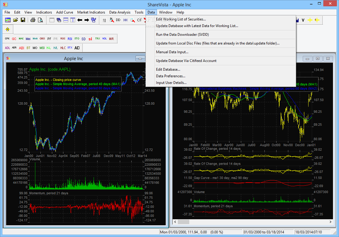Click the black right arrow icon

point(87,20)
